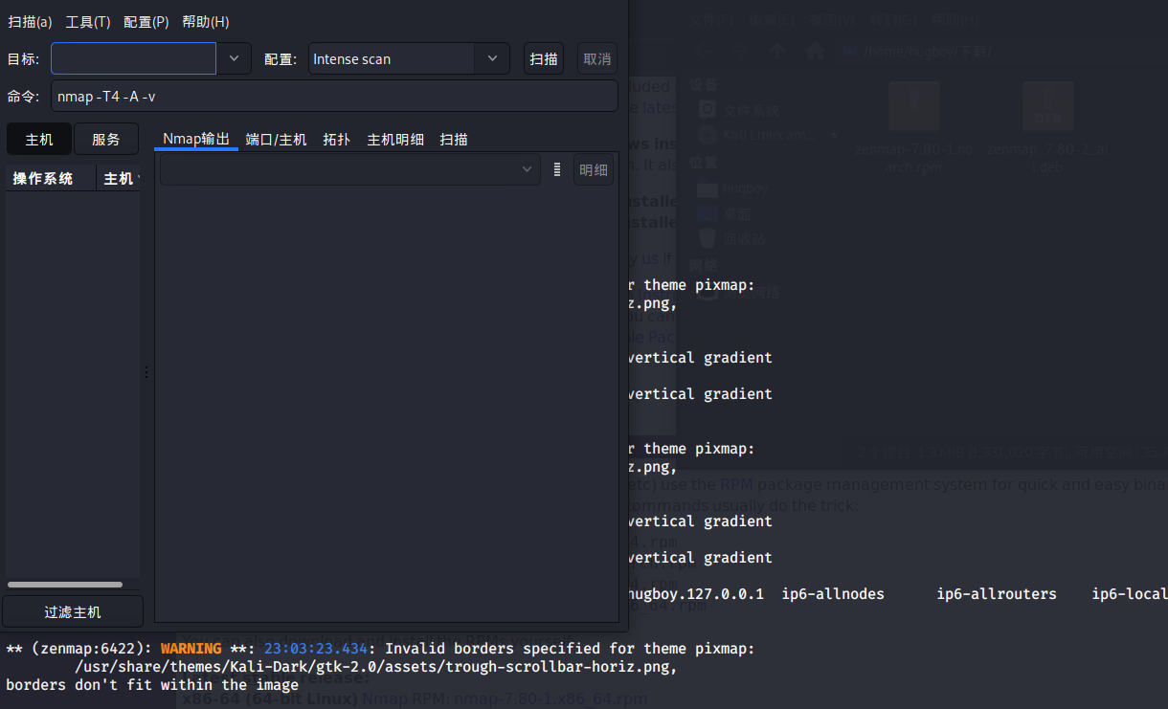The height and width of the screenshot is (709, 1168).
Task: Expand the 目标 target dropdown arrow
Action: pos(234,58)
